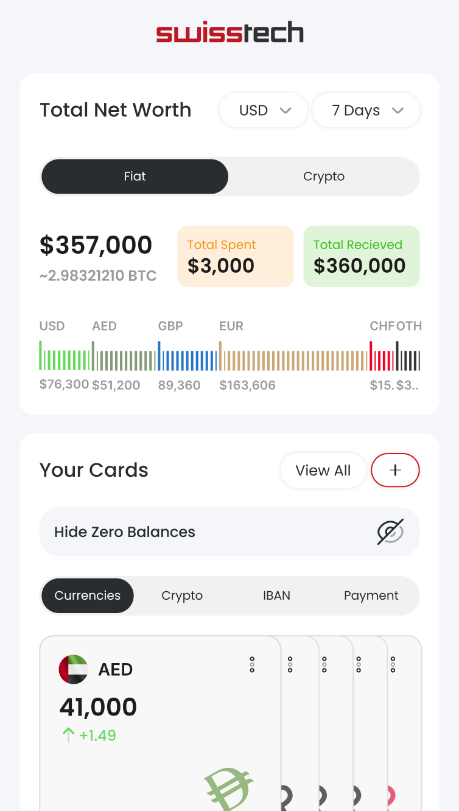The height and width of the screenshot is (811, 459).
Task: Expand the 7 Days period dropdown
Action: (x=366, y=110)
